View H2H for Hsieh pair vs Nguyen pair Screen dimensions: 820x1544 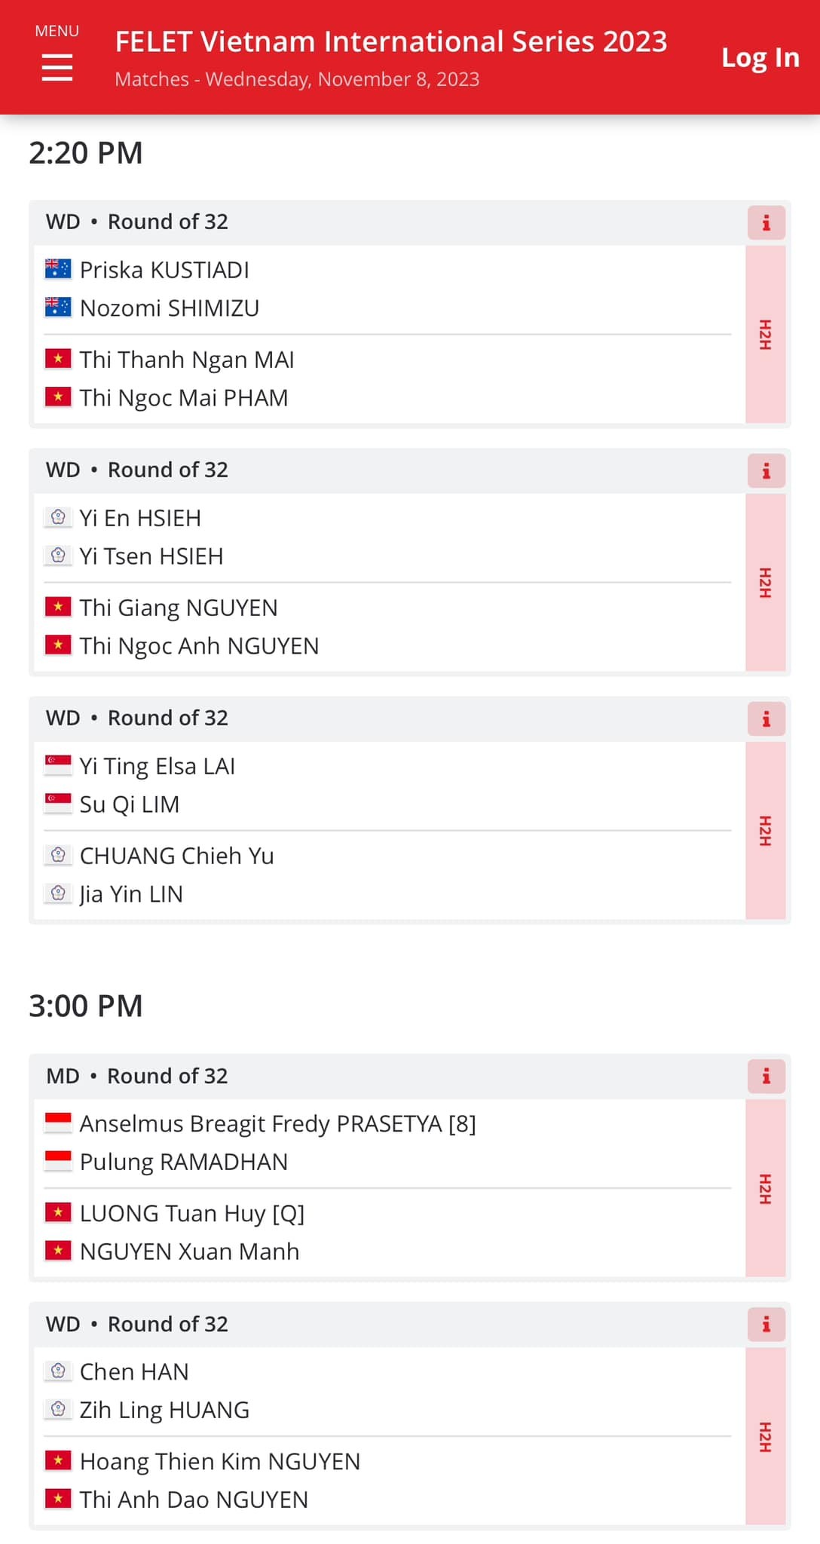coord(766,582)
